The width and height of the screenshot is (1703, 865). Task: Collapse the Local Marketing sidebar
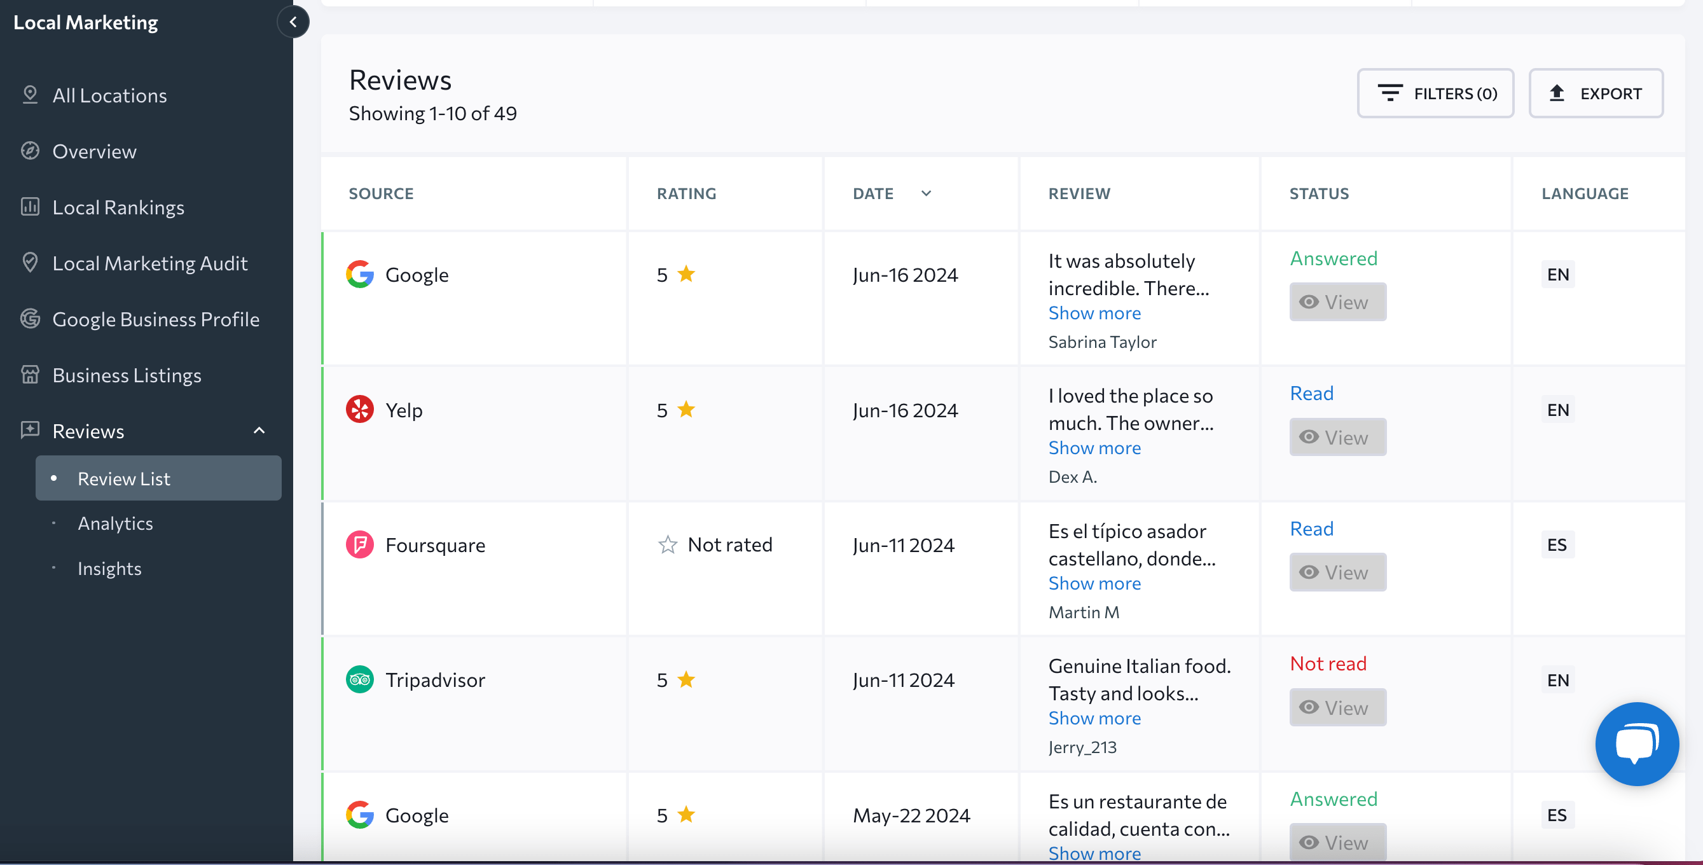pyautogui.click(x=293, y=22)
